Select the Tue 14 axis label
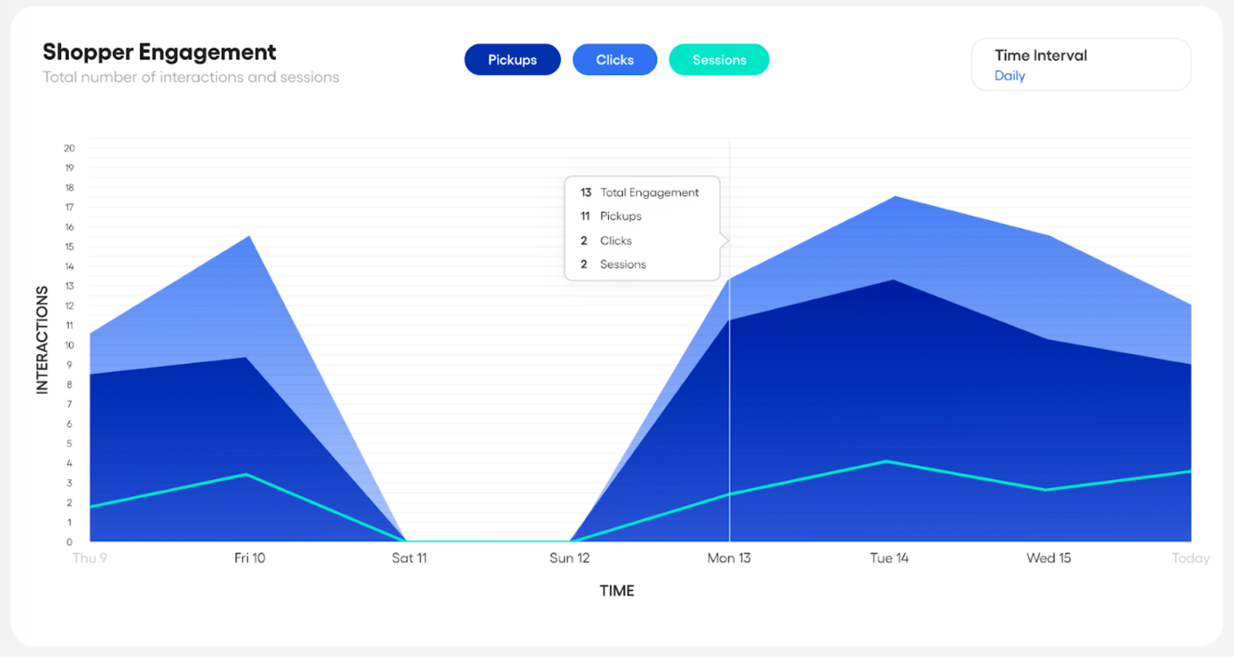 [x=889, y=558]
